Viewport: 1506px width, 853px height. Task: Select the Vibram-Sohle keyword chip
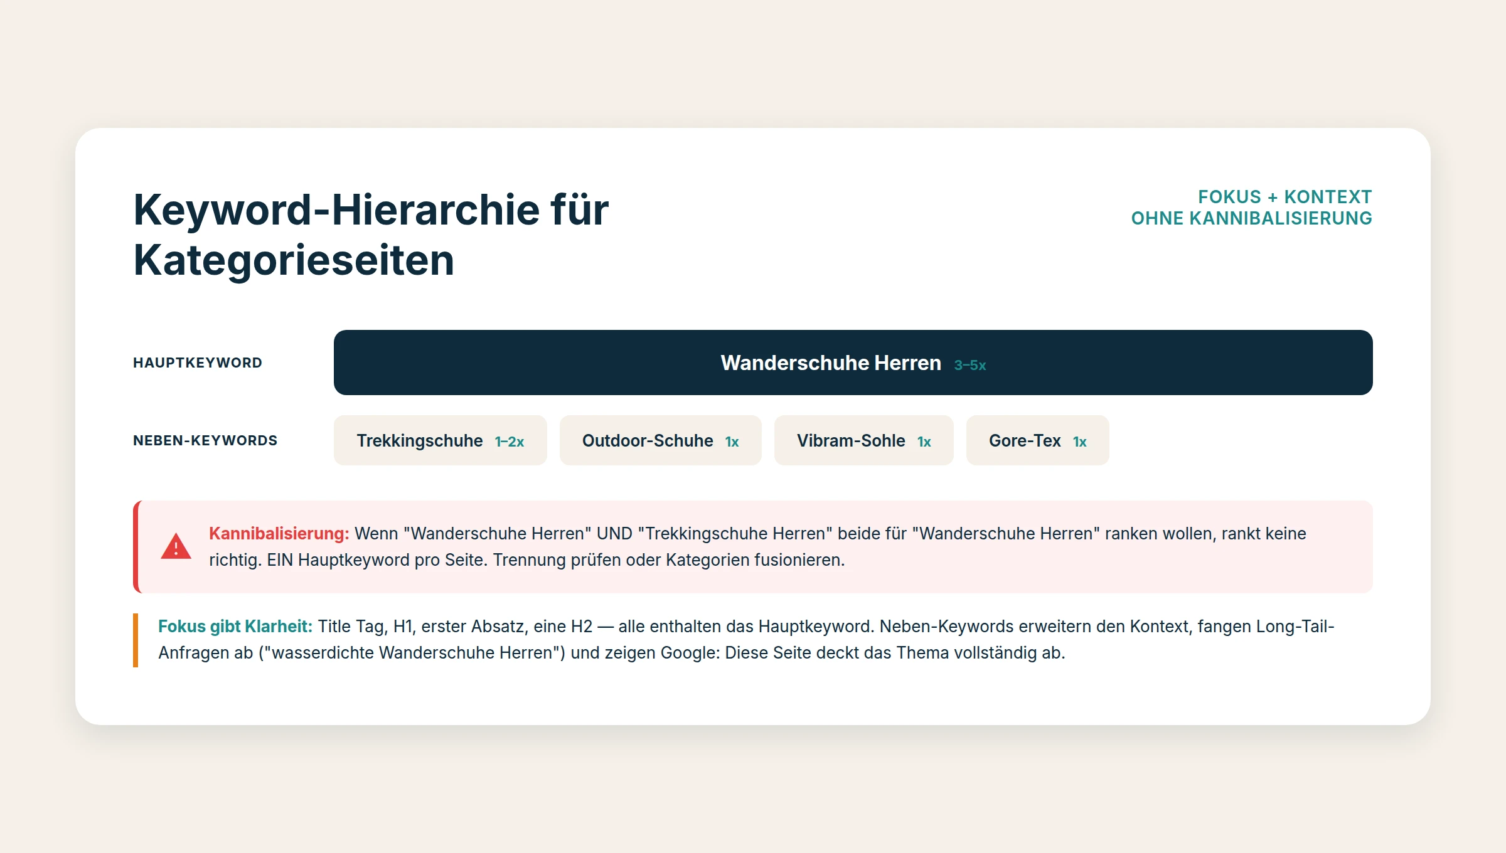[863, 440]
